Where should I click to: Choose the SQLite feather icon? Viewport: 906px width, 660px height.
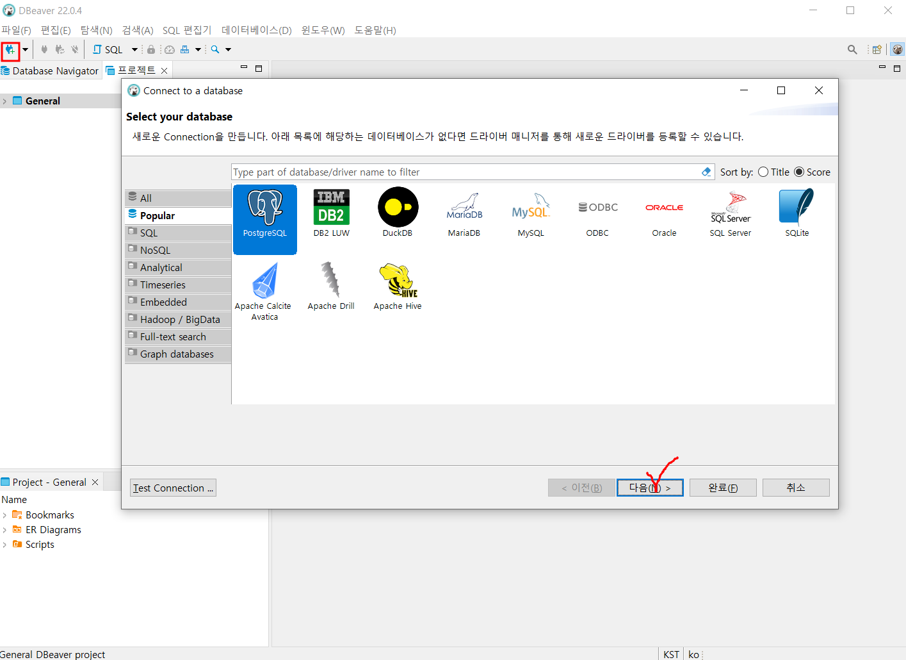pos(797,213)
